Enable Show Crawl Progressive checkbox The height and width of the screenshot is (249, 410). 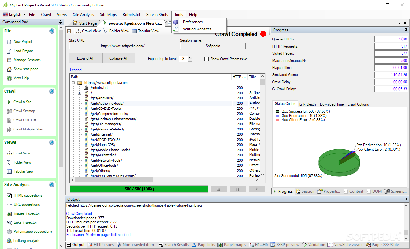click(206, 59)
